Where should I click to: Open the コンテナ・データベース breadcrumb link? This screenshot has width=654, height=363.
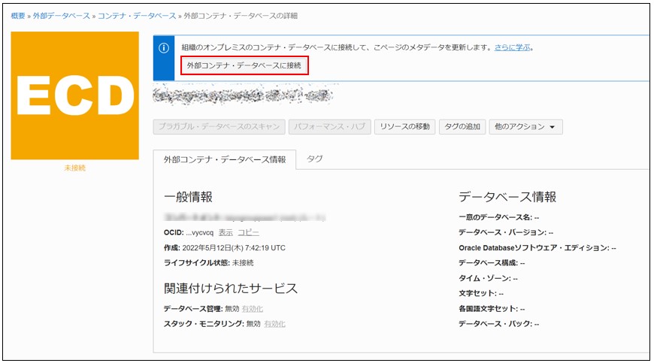[137, 15]
